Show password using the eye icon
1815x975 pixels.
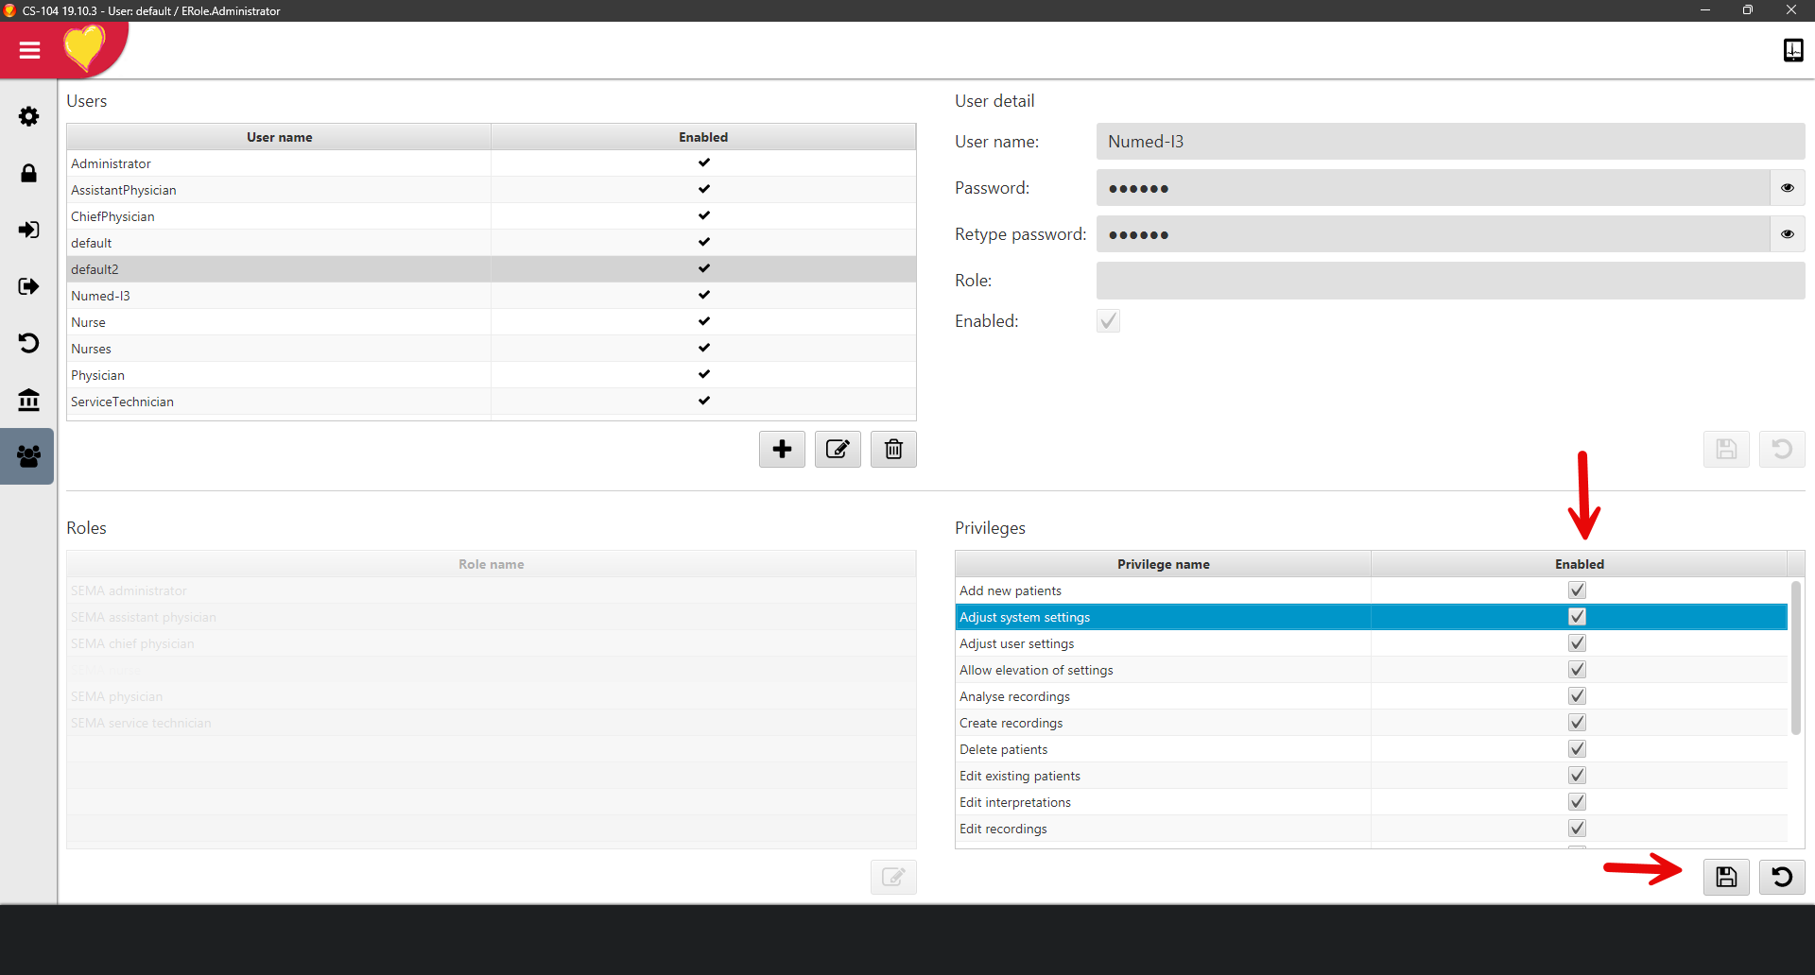click(x=1787, y=188)
